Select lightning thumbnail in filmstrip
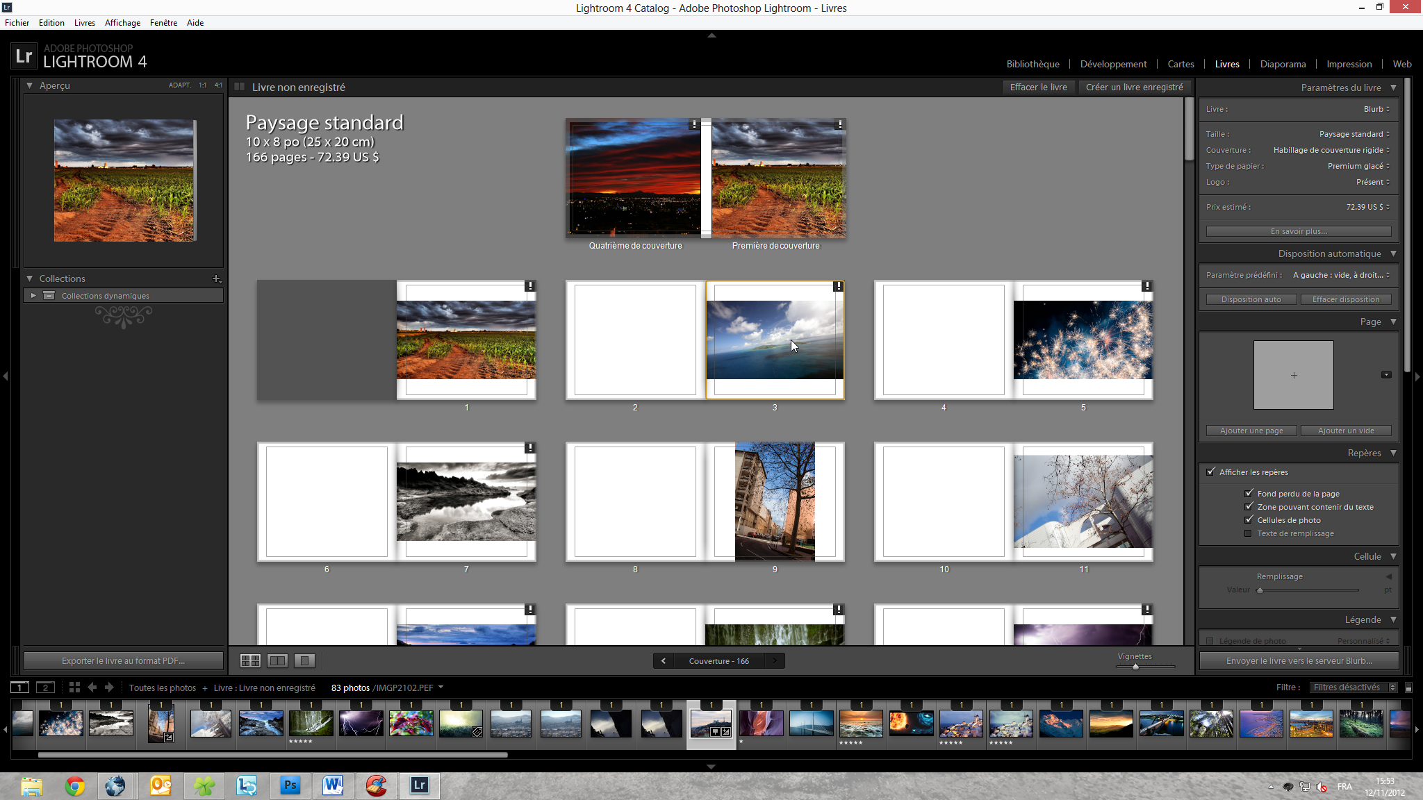1423x800 pixels. (361, 724)
